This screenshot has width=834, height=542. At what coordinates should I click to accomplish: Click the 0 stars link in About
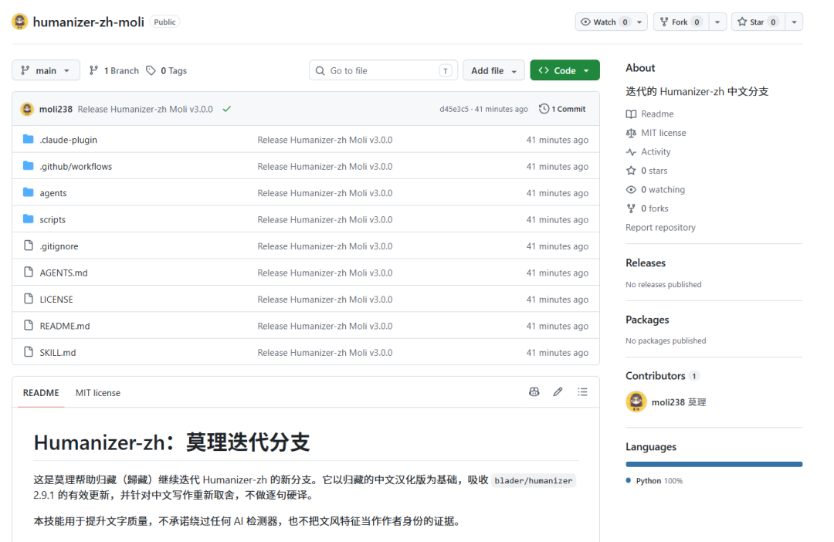click(x=654, y=171)
